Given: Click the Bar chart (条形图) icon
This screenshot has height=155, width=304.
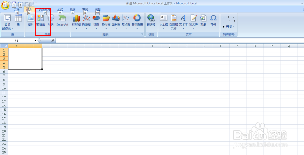Looking at the screenshot, I should pos(106,18).
